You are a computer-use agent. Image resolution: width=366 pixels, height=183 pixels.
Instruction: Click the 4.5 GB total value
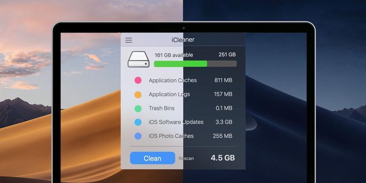point(223,158)
